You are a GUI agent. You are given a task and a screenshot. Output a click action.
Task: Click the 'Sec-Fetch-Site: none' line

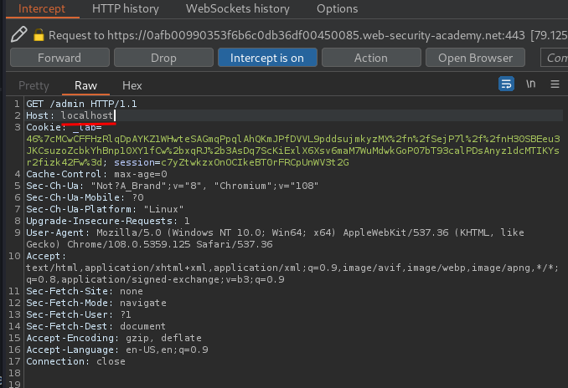click(x=85, y=291)
